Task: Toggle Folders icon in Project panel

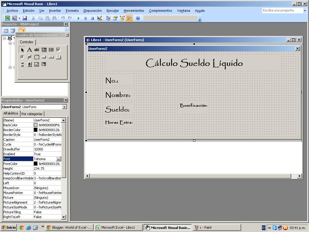Action: pyautogui.click(x=21, y=31)
